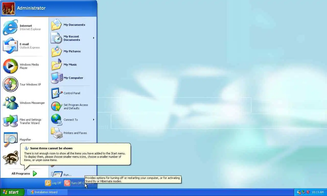The height and width of the screenshot is (196, 327).
Task: Start the Tour Windows XP program
Action: [x=25, y=84]
